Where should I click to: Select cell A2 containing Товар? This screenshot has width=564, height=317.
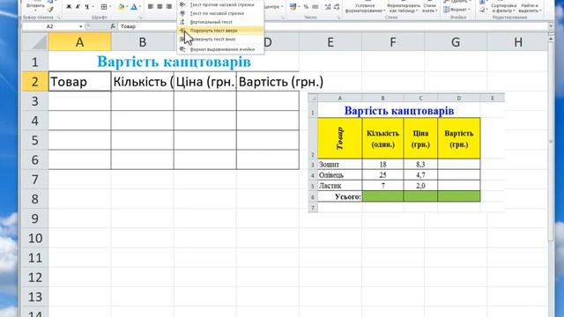(79, 82)
